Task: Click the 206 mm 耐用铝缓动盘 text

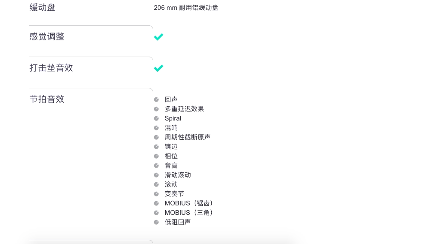Action: click(x=186, y=8)
